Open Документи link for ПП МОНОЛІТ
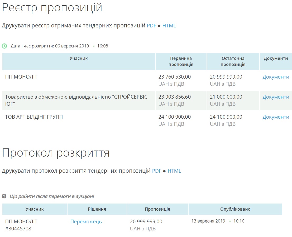The height and width of the screenshot is (237, 292). pyautogui.click(x=276, y=77)
